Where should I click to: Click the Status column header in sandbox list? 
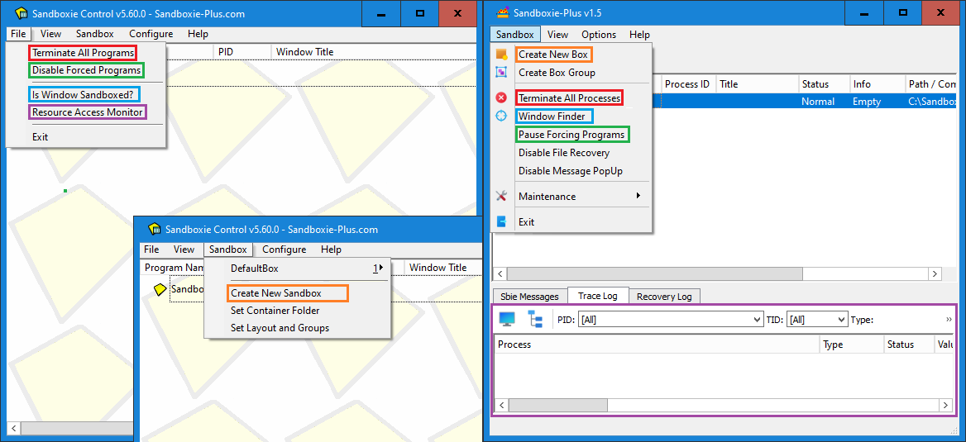point(815,84)
